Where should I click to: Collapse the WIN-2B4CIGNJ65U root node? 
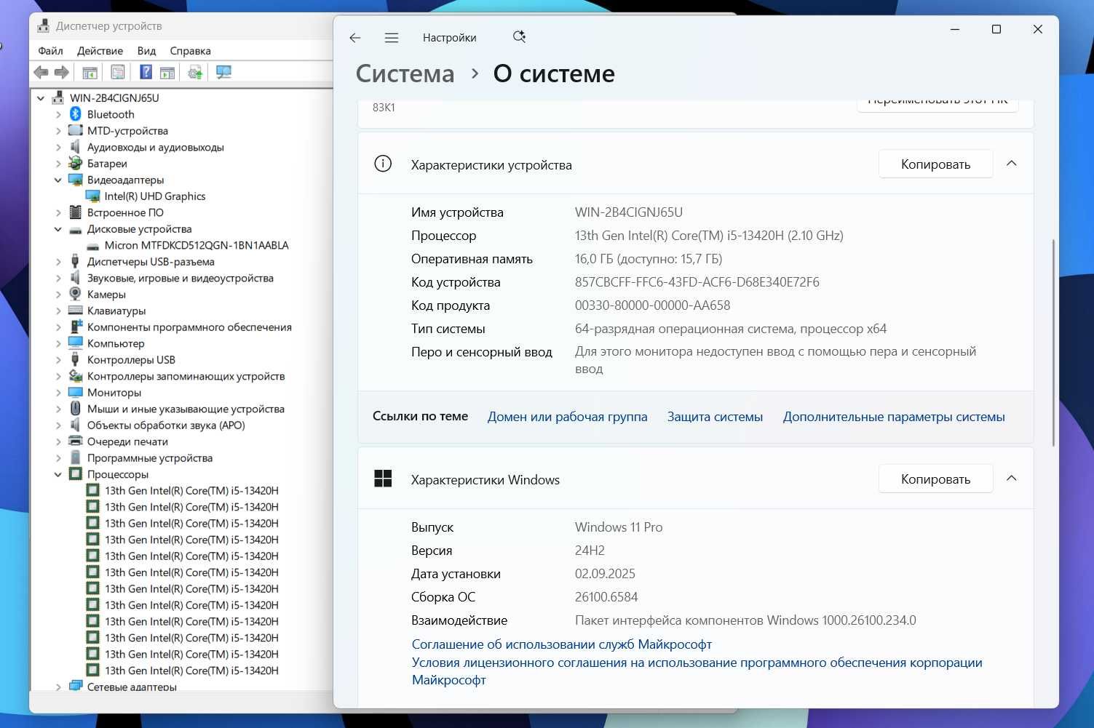(41, 98)
